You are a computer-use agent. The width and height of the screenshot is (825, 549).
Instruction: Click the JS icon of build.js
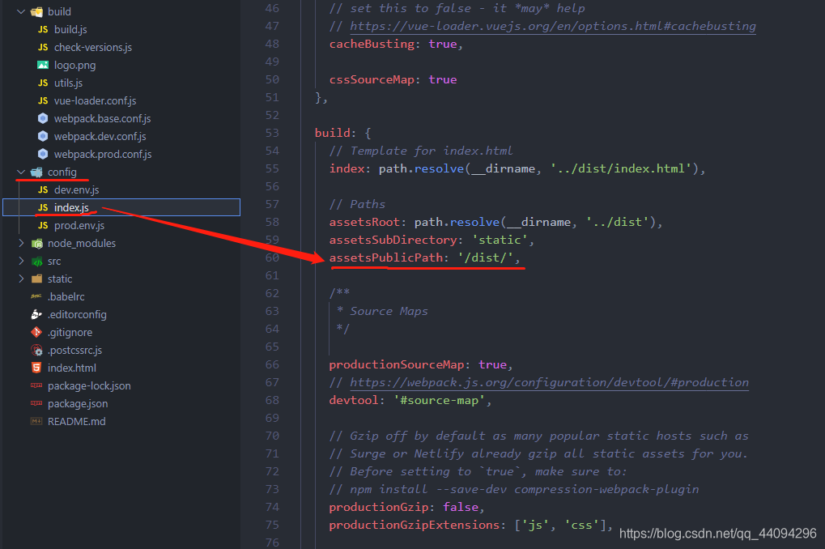[43, 29]
